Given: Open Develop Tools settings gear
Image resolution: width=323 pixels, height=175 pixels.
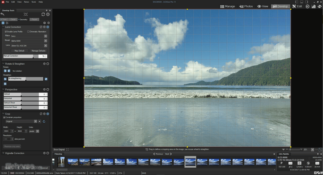Looking at the screenshot, I should tap(48, 14).
